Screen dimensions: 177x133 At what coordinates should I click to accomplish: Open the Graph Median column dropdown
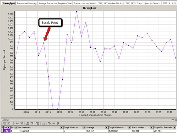(x=152, y=128)
